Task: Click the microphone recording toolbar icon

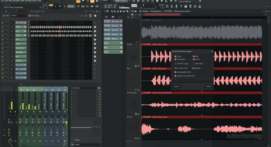Action: (x=176, y=6)
